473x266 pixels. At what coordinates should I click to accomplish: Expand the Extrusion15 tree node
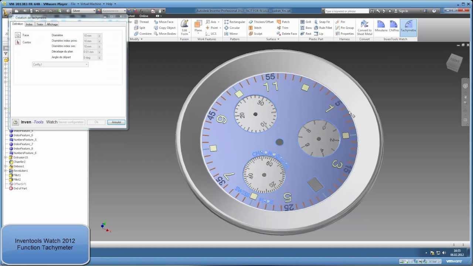click(6, 157)
